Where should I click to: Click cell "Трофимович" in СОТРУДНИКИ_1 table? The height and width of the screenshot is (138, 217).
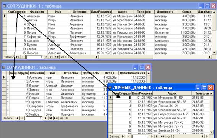(x=80, y=37)
